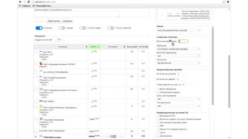This screenshot has height=139, width=248.
Task: Toggle the Классика switch
Action: (39, 28)
